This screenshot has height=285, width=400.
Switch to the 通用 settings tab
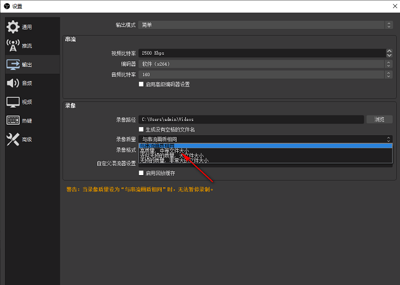click(x=33, y=27)
